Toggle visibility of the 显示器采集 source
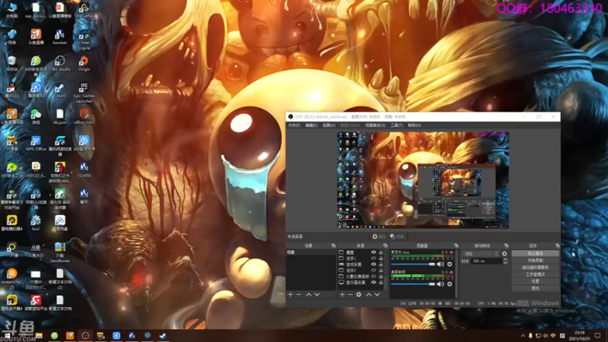The width and height of the screenshot is (608, 342). (x=373, y=283)
